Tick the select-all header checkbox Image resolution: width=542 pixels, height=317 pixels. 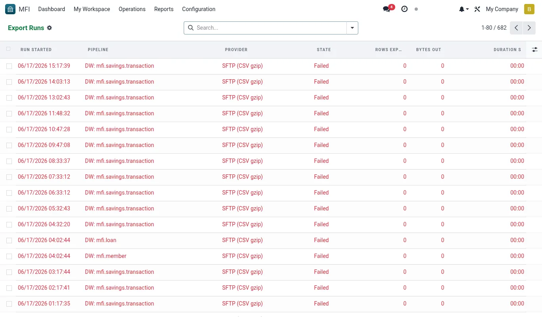[x=9, y=49]
